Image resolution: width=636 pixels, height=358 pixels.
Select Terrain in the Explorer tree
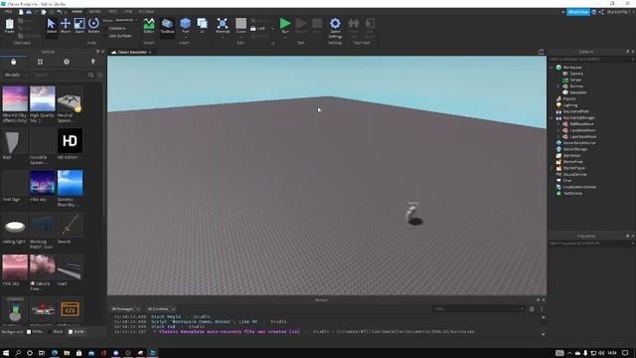575,80
